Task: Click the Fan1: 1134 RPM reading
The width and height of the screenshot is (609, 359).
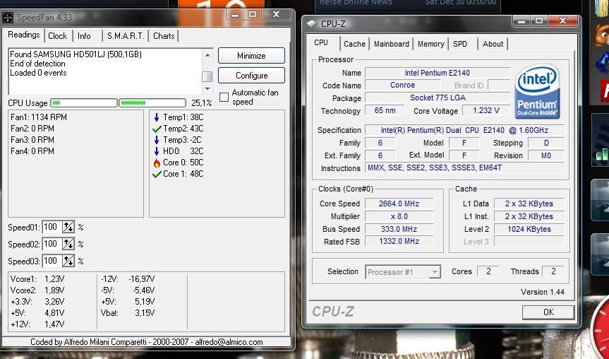Action: 39,117
